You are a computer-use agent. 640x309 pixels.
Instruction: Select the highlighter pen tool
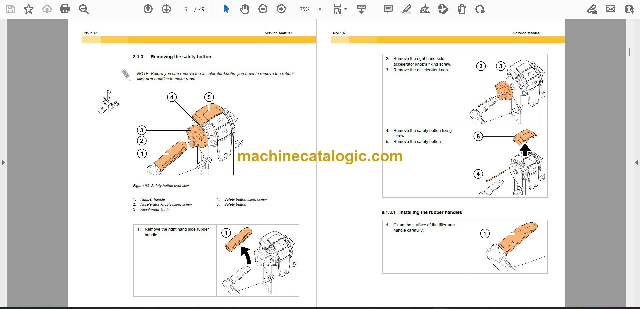pos(406,9)
